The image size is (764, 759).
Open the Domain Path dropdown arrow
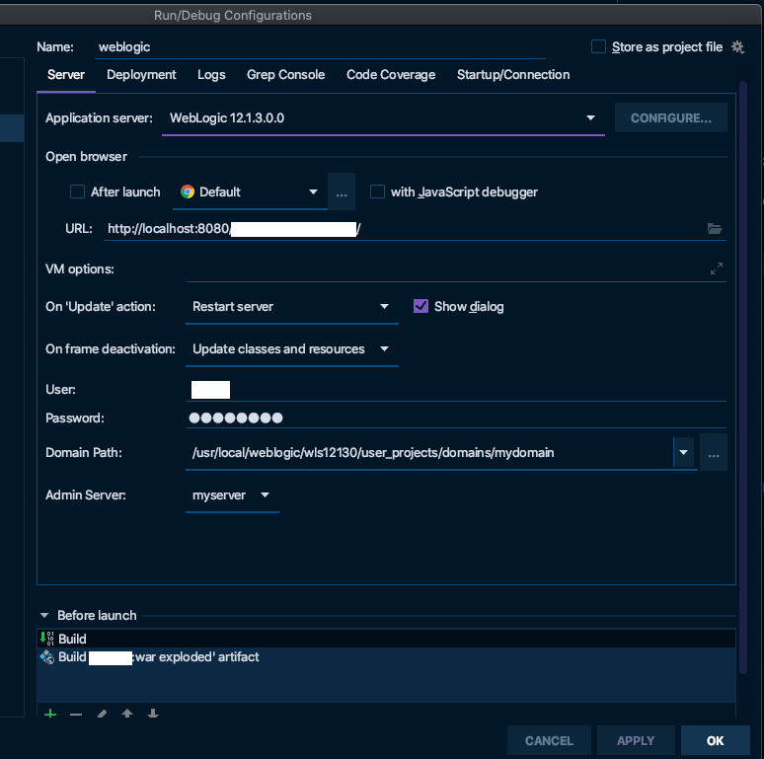pyautogui.click(x=684, y=453)
